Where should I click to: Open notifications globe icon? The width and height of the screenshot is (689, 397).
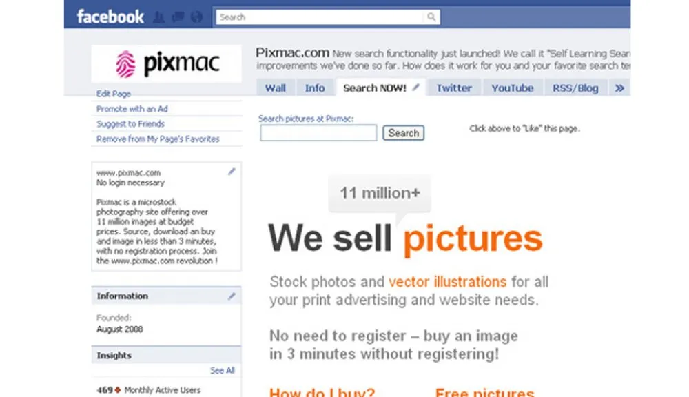[196, 17]
